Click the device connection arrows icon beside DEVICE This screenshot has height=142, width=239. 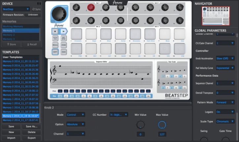tap(39, 4)
